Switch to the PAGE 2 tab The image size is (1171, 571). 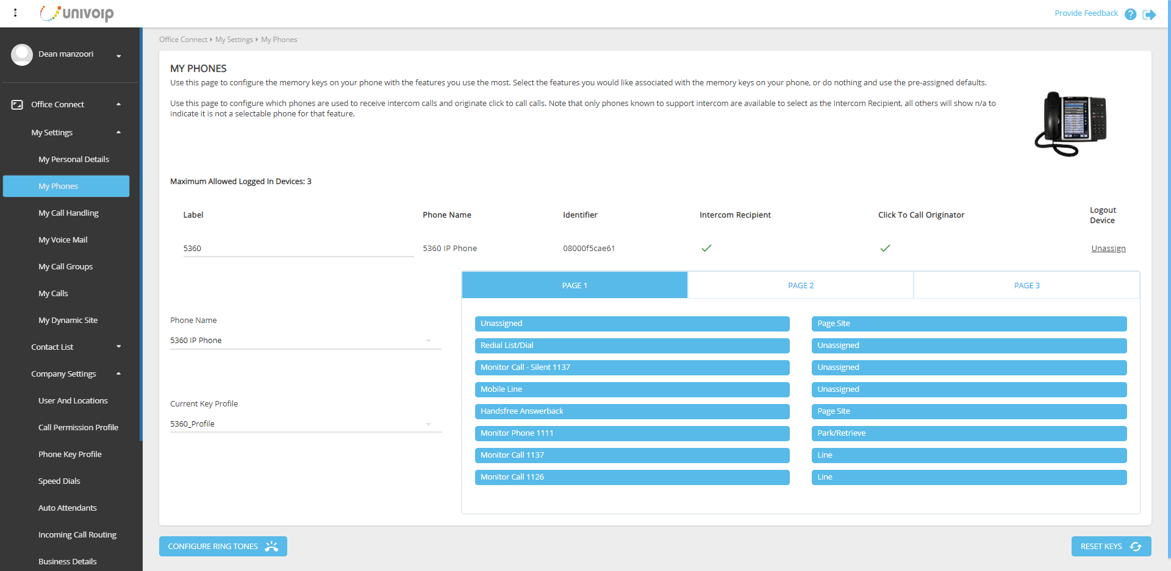pos(801,285)
